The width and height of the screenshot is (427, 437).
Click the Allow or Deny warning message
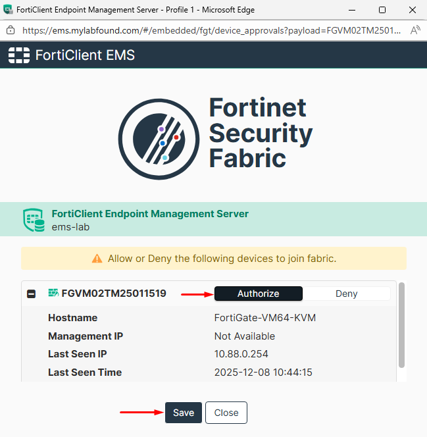(x=222, y=259)
